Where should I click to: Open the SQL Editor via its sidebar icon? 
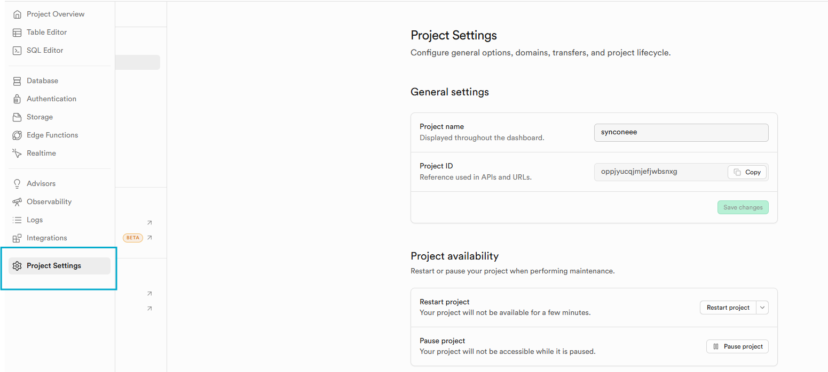pyautogui.click(x=18, y=50)
